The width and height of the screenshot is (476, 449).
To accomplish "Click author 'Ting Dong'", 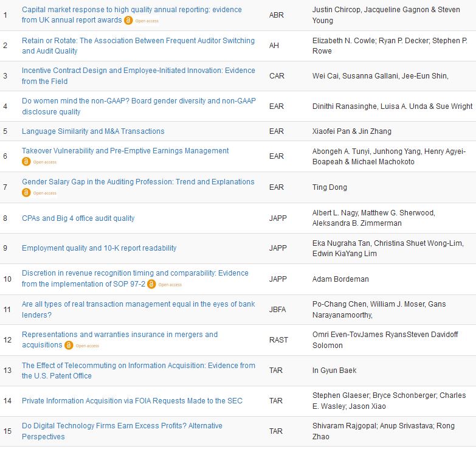I will pyautogui.click(x=329, y=187).
